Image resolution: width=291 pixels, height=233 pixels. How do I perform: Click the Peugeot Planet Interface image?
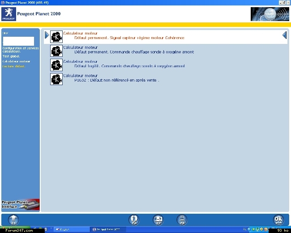(x=21, y=205)
